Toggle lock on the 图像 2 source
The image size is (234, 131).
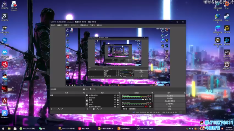(x=118, y=105)
